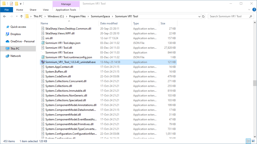Open the File menu
The width and height of the screenshot is (257, 144).
tap(7, 10)
